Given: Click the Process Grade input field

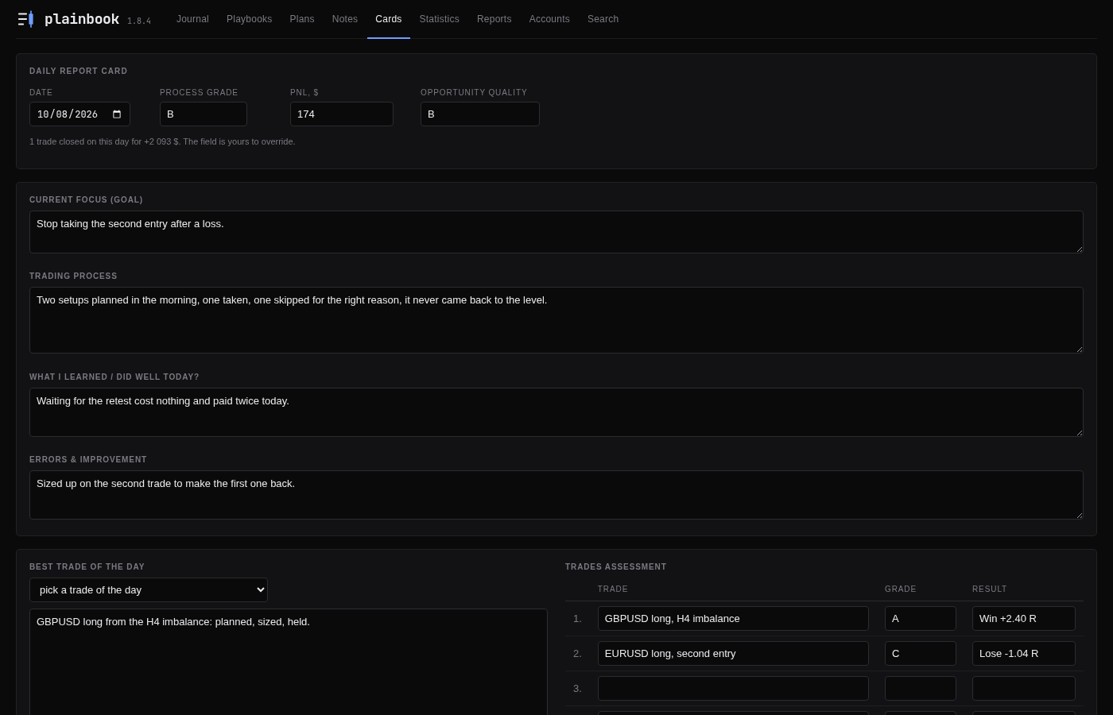Looking at the screenshot, I should [x=204, y=114].
